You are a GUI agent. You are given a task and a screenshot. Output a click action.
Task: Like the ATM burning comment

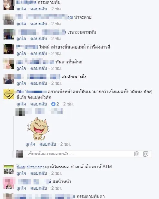coord(21,173)
